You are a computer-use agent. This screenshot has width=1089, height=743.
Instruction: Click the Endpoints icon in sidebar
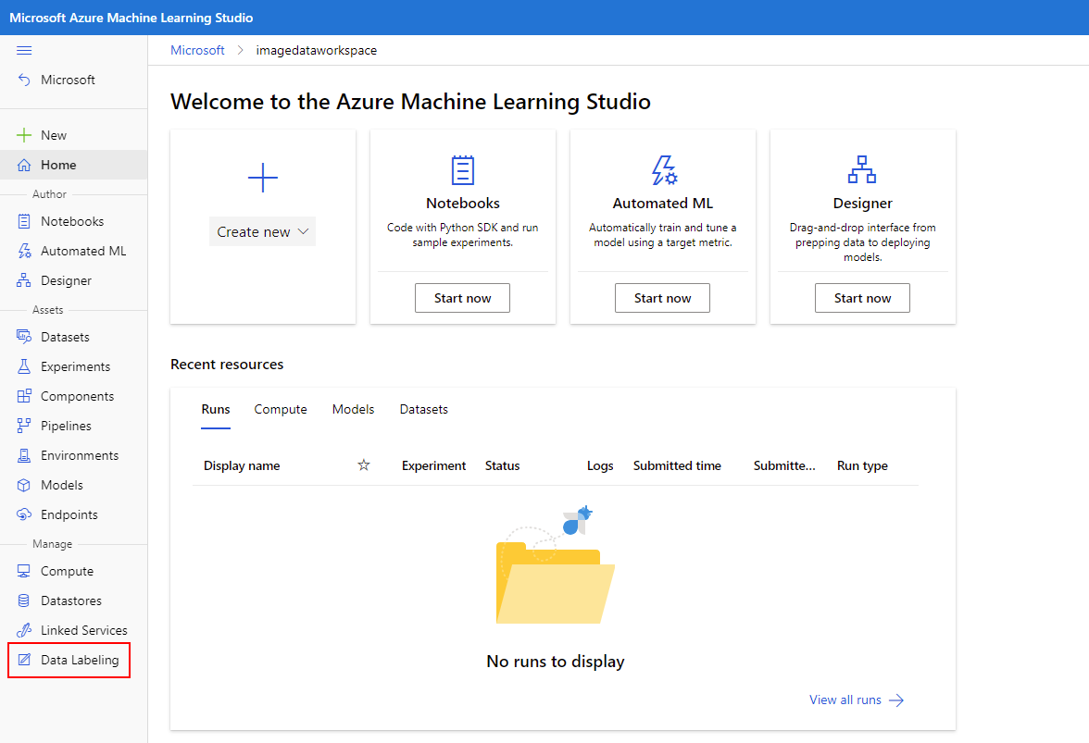point(24,514)
